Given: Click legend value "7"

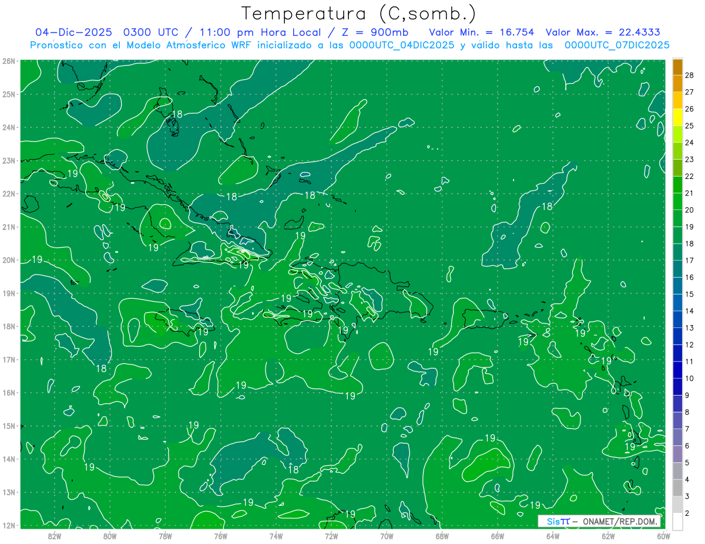Looking at the screenshot, I should coord(687,430).
